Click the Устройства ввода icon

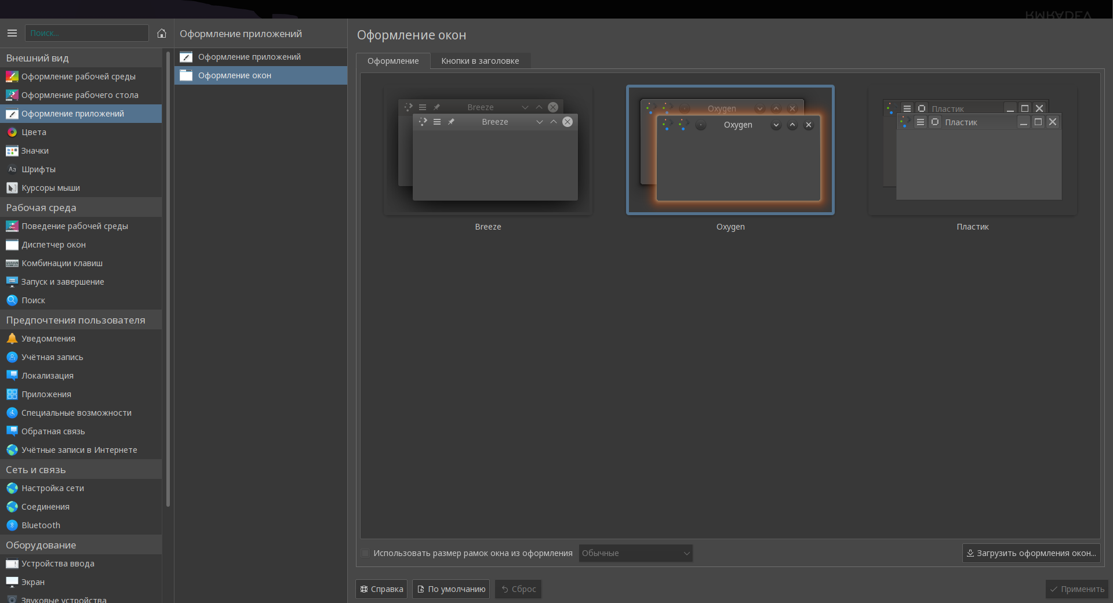(12, 564)
